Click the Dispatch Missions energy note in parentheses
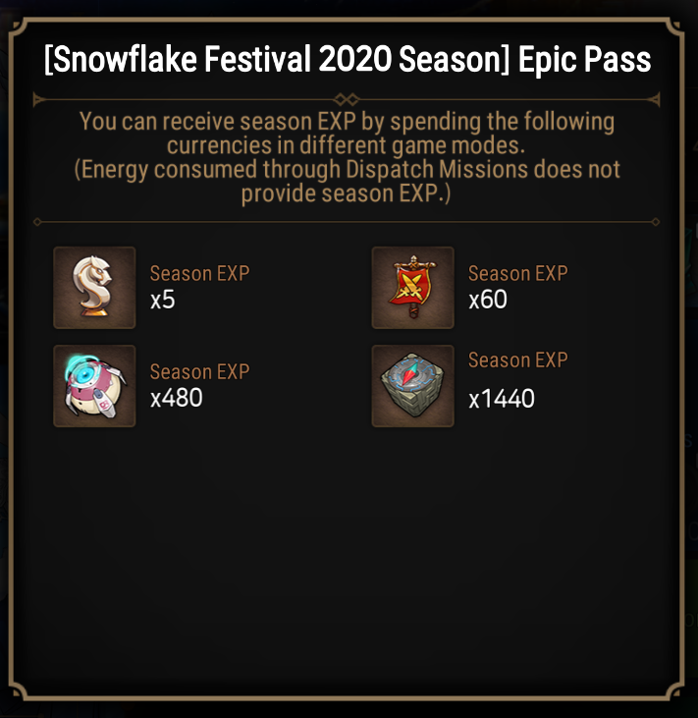 [x=347, y=182]
